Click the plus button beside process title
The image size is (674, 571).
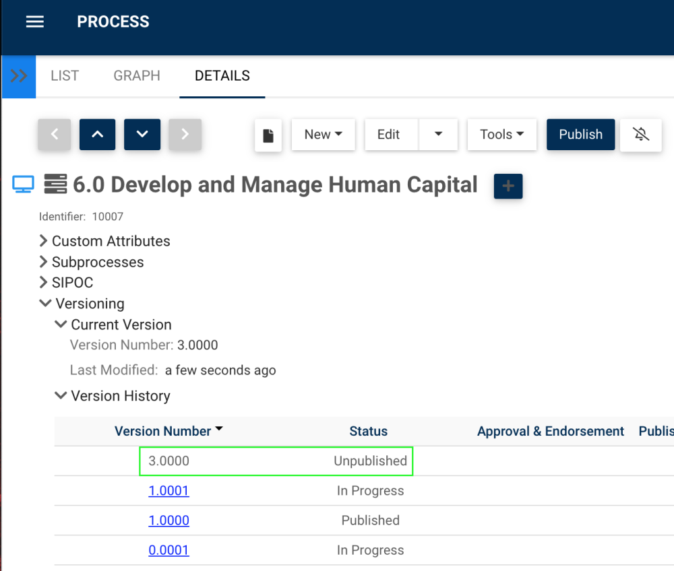tap(508, 187)
